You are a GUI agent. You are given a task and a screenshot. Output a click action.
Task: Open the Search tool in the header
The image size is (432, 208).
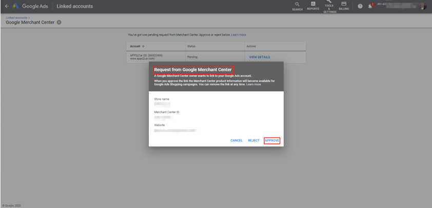[x=297, y=6]
